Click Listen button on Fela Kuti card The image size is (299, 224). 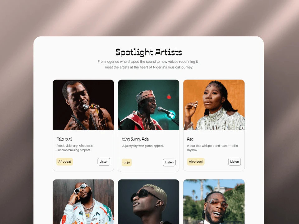point(104,161)
